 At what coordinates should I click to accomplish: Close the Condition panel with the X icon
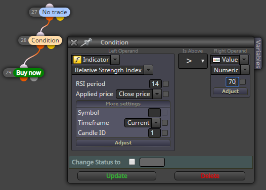click(x=74, y=42)
